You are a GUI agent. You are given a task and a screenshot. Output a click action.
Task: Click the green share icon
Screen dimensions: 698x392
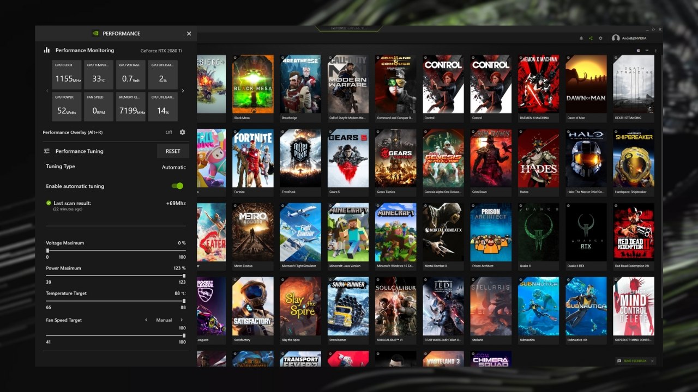pos(591,38)
